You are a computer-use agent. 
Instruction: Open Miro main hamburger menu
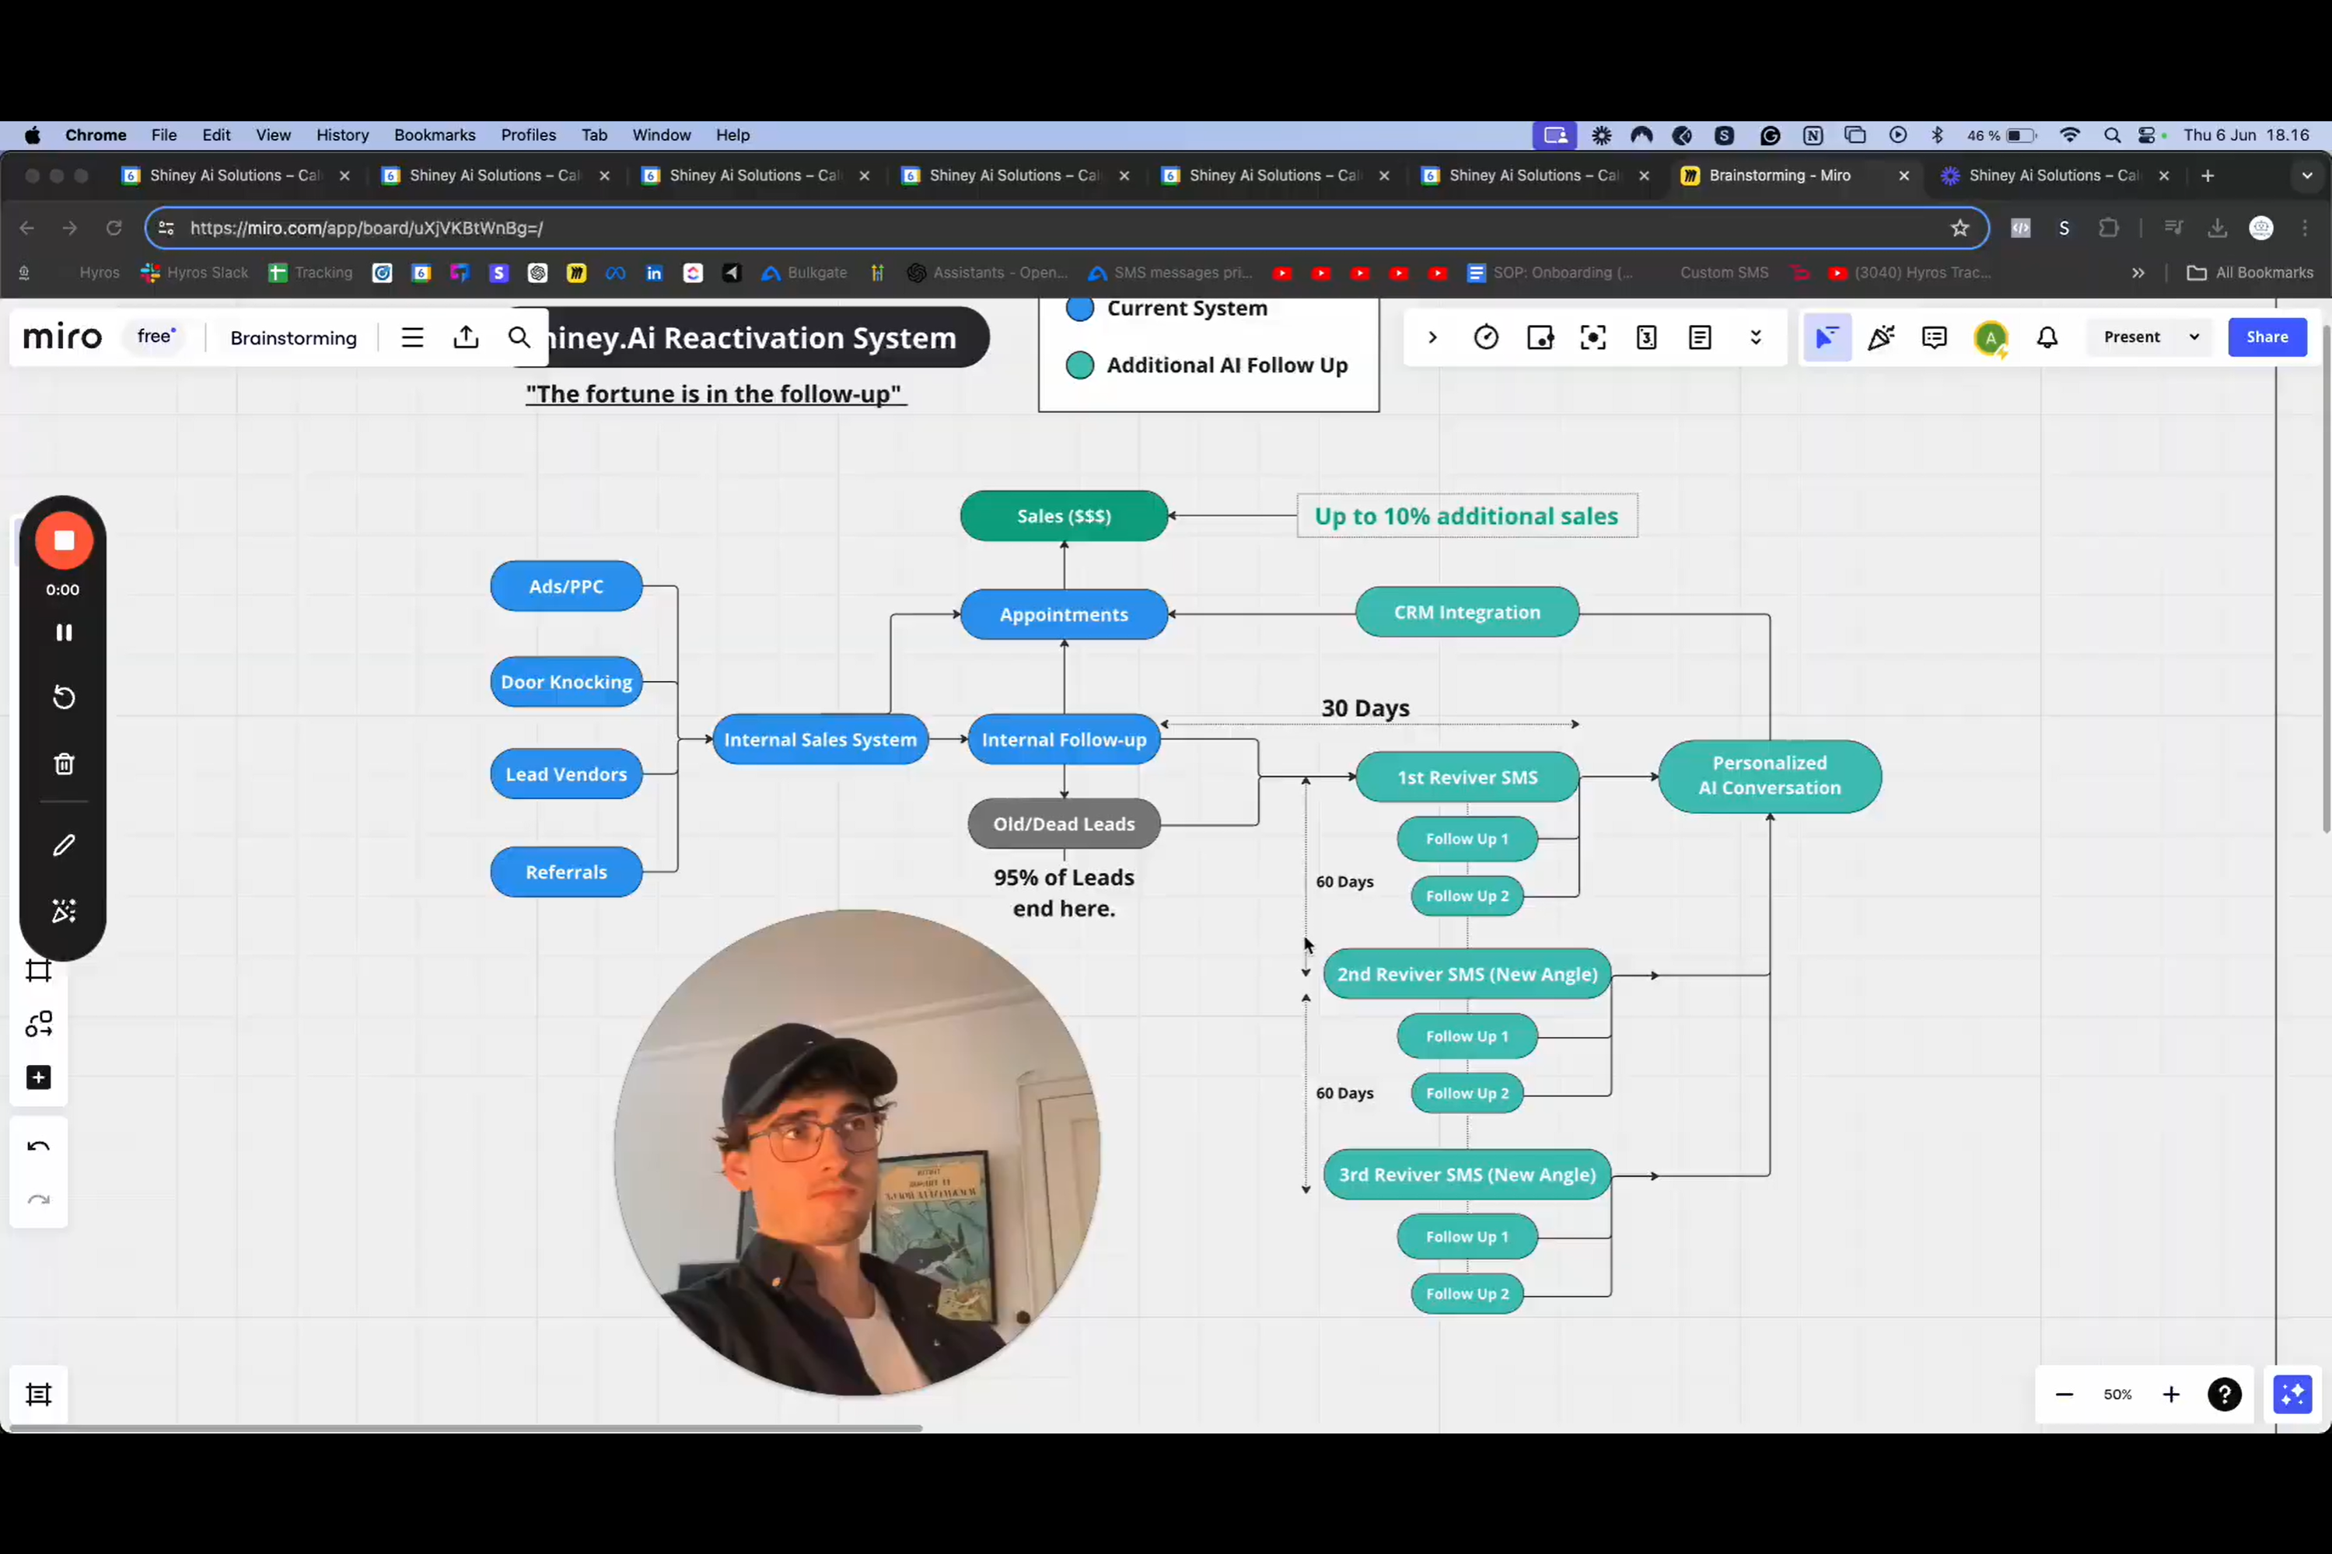412,337
